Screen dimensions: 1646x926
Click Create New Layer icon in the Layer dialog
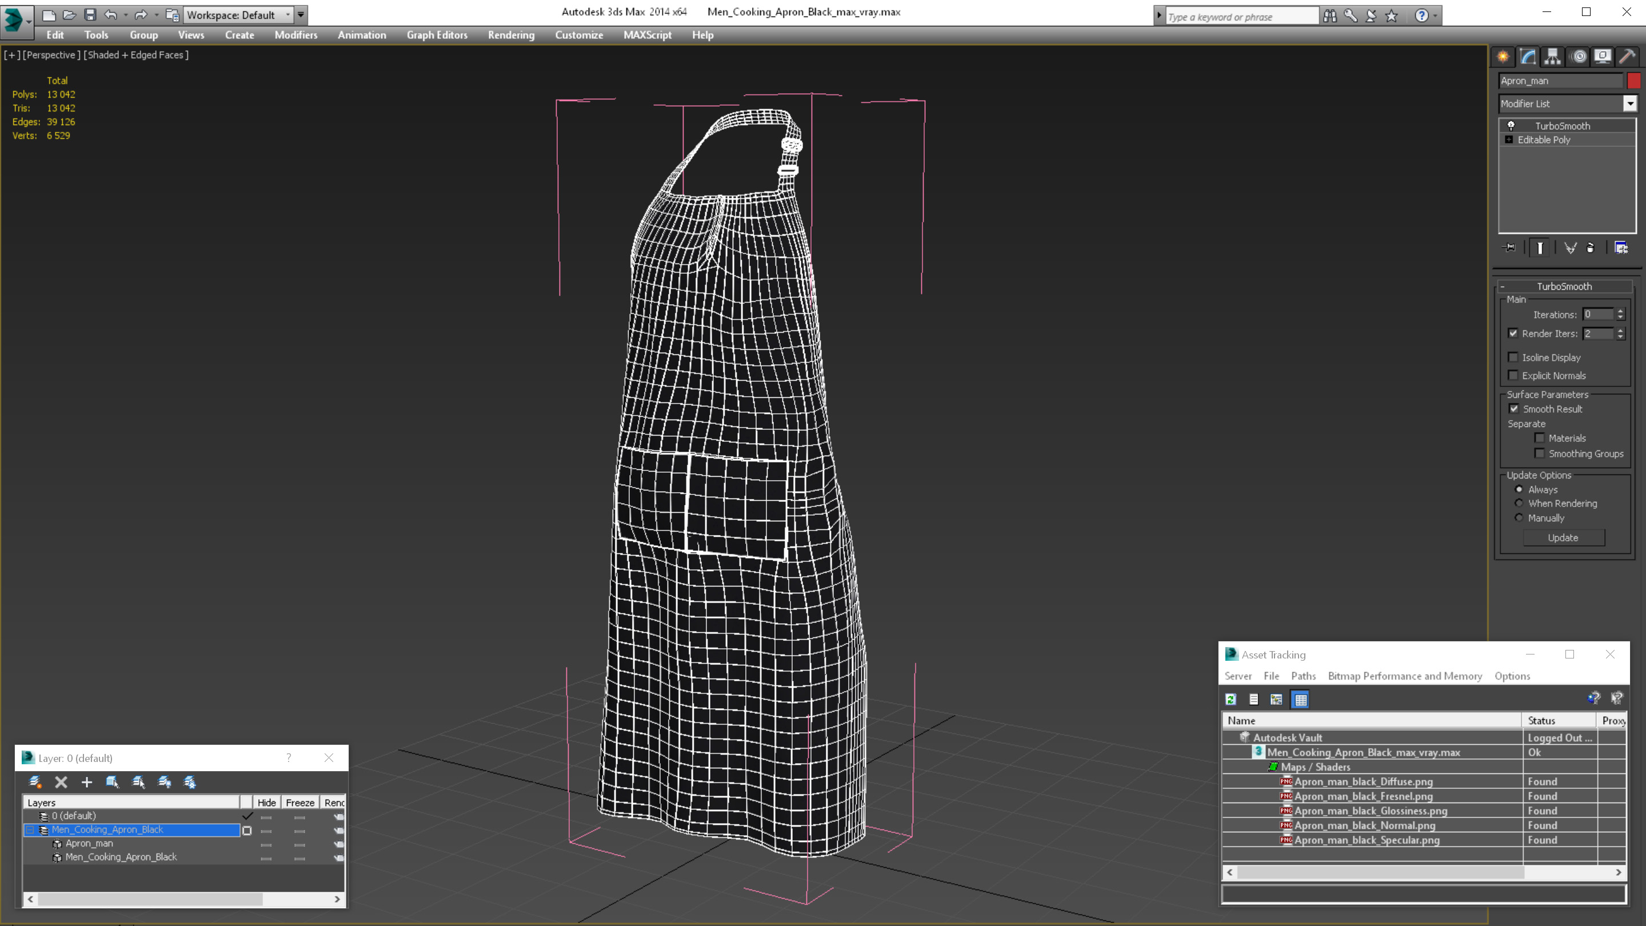(35, 781)
